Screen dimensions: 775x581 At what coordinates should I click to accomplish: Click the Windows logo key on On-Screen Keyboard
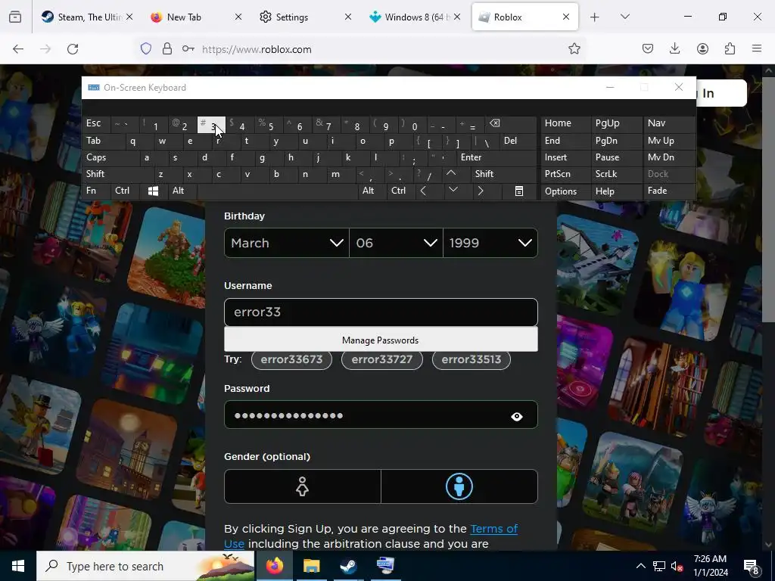[x=153, y=191]
